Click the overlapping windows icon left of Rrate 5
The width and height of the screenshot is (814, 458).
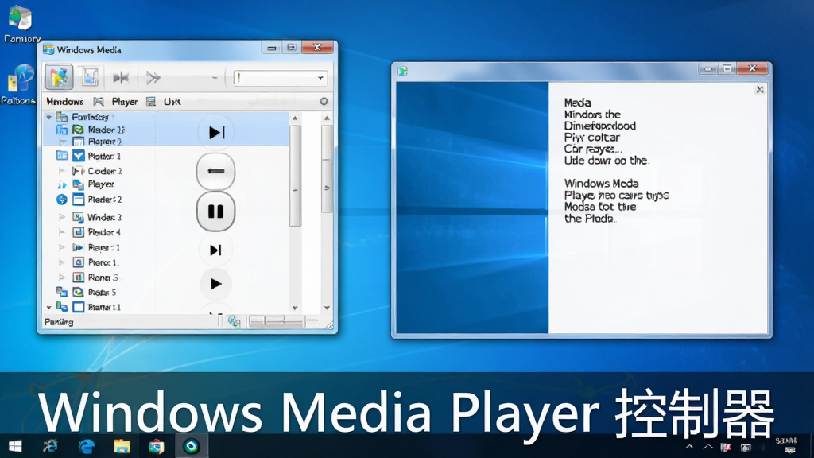click(62, 292)
